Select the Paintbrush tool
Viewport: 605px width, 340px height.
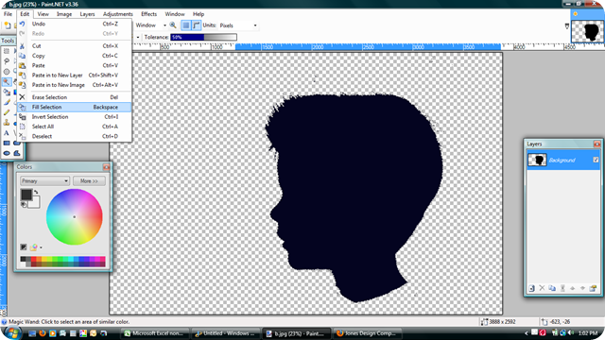[7, 102]
